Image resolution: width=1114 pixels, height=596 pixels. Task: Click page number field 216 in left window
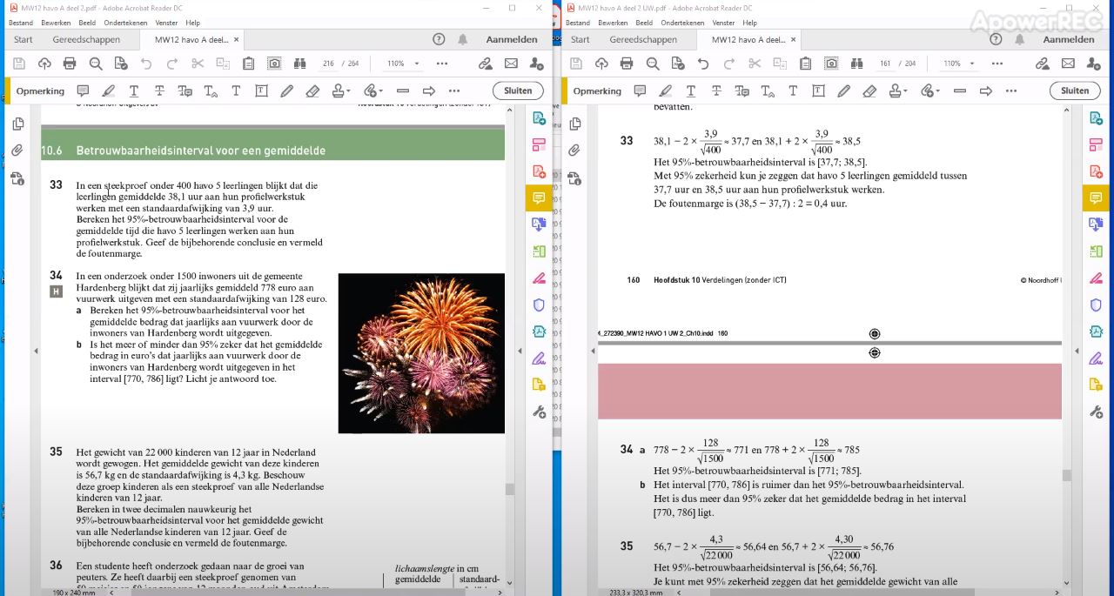[328, 64]
